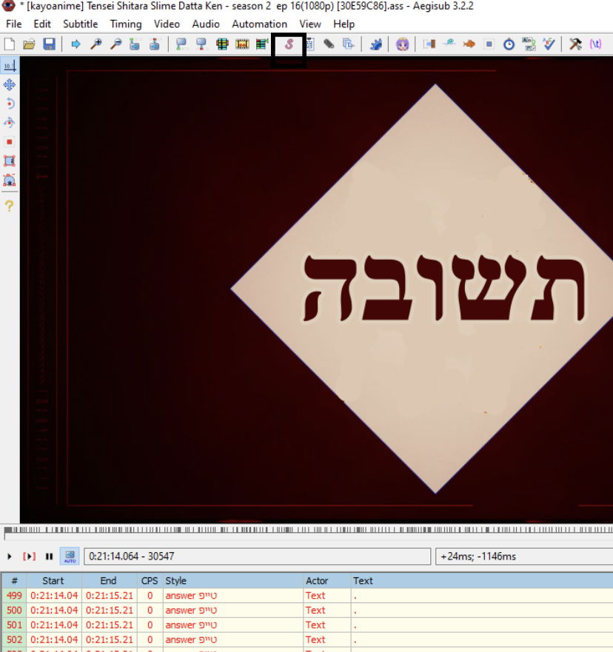Click the Save subtitles icon
The height and width of the screenshot is (652, 613).
tap(49, 44)
